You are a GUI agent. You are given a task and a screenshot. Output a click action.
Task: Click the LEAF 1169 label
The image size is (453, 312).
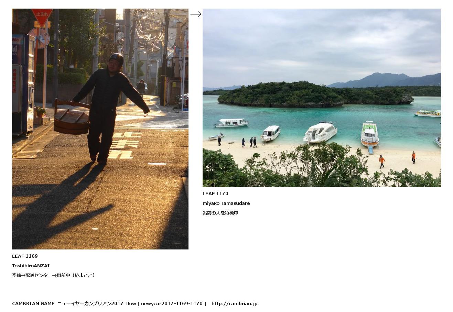point(25,256)
